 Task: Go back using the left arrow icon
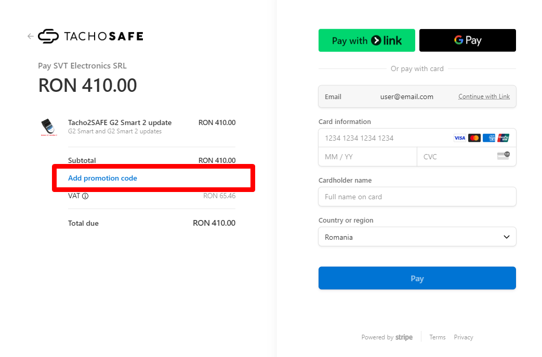pos(31,36)
